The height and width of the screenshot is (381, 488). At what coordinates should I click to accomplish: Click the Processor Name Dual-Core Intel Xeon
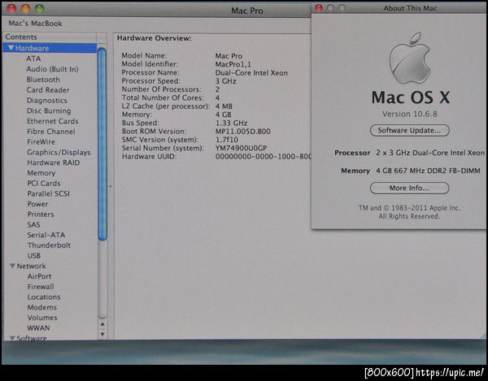pyautogui.click(x=251, y=73)
